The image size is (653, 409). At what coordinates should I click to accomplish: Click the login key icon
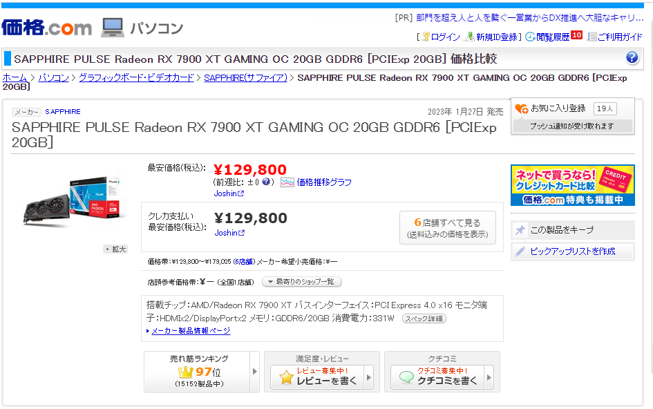point(426,37)
